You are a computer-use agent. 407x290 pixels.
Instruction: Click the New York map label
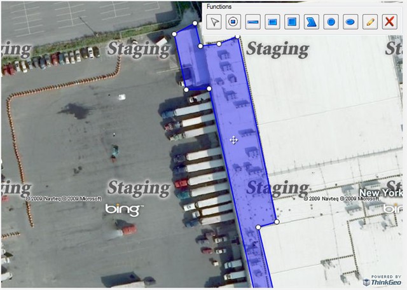click(381, 193)
